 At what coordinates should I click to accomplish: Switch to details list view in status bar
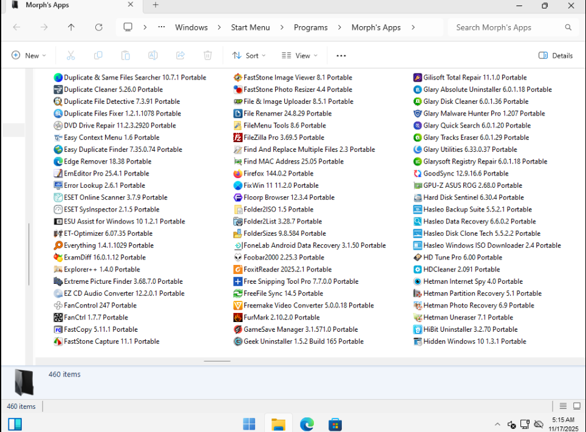tap(563, 406)
